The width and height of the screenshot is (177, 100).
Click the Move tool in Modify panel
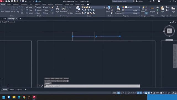pyautogui.click(x=29, y=7)
